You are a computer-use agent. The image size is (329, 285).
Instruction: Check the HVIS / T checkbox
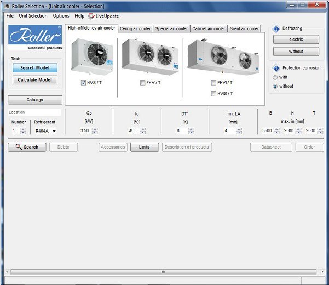tap(213, 94)
